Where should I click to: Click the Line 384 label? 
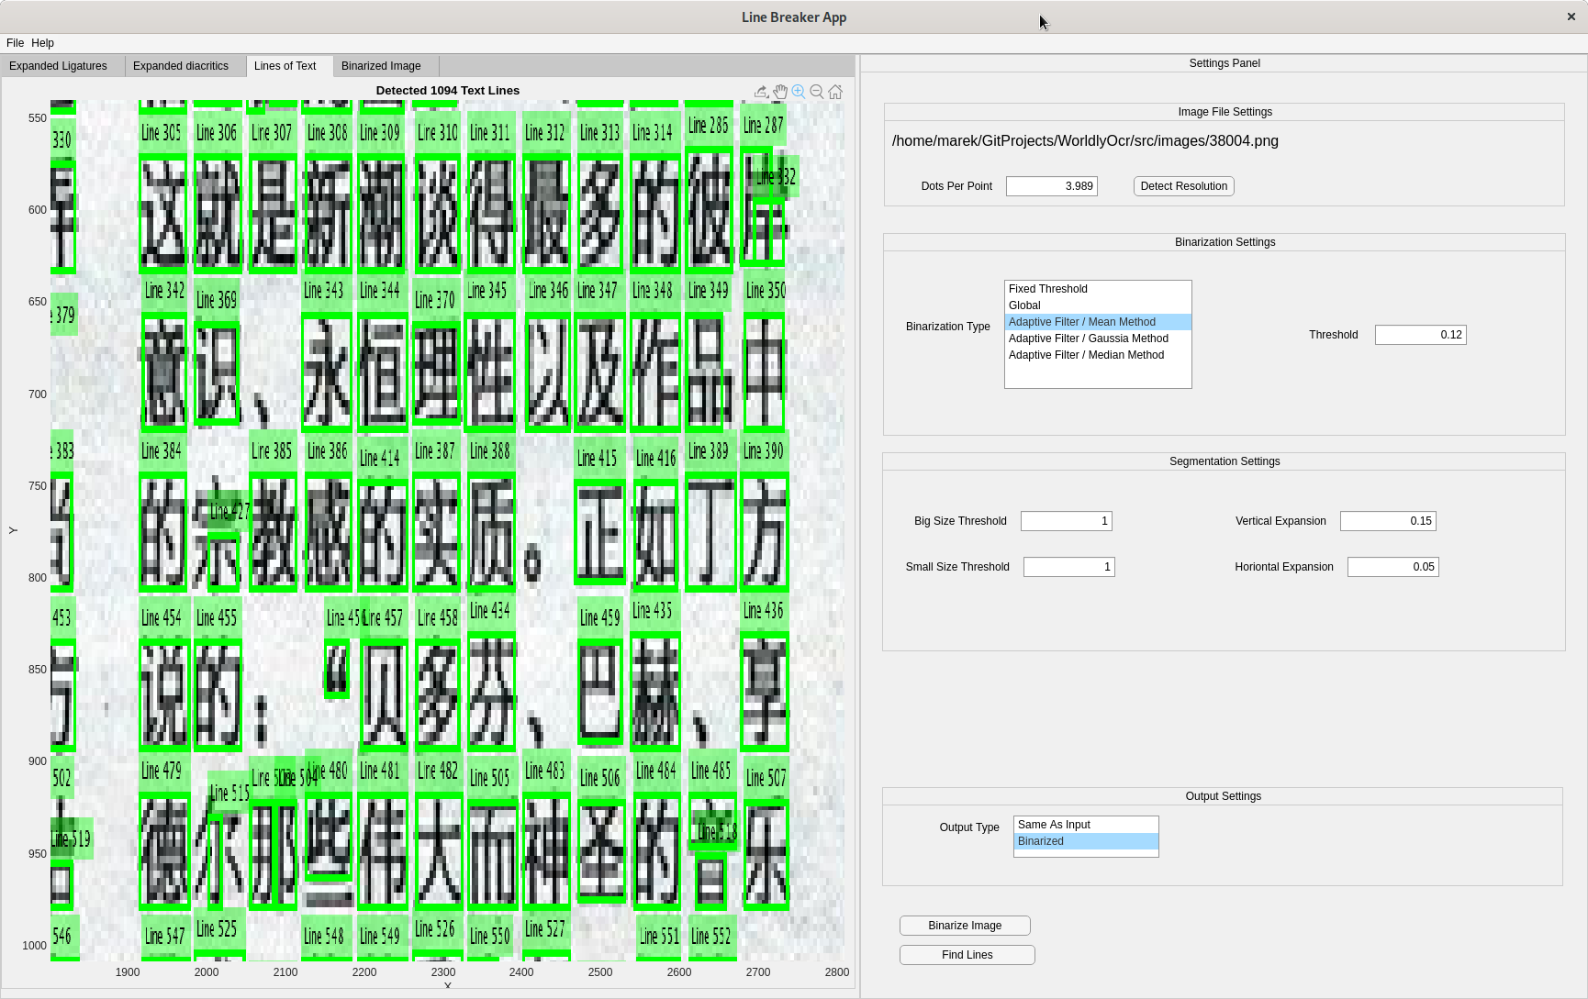(x=162, y=451)
